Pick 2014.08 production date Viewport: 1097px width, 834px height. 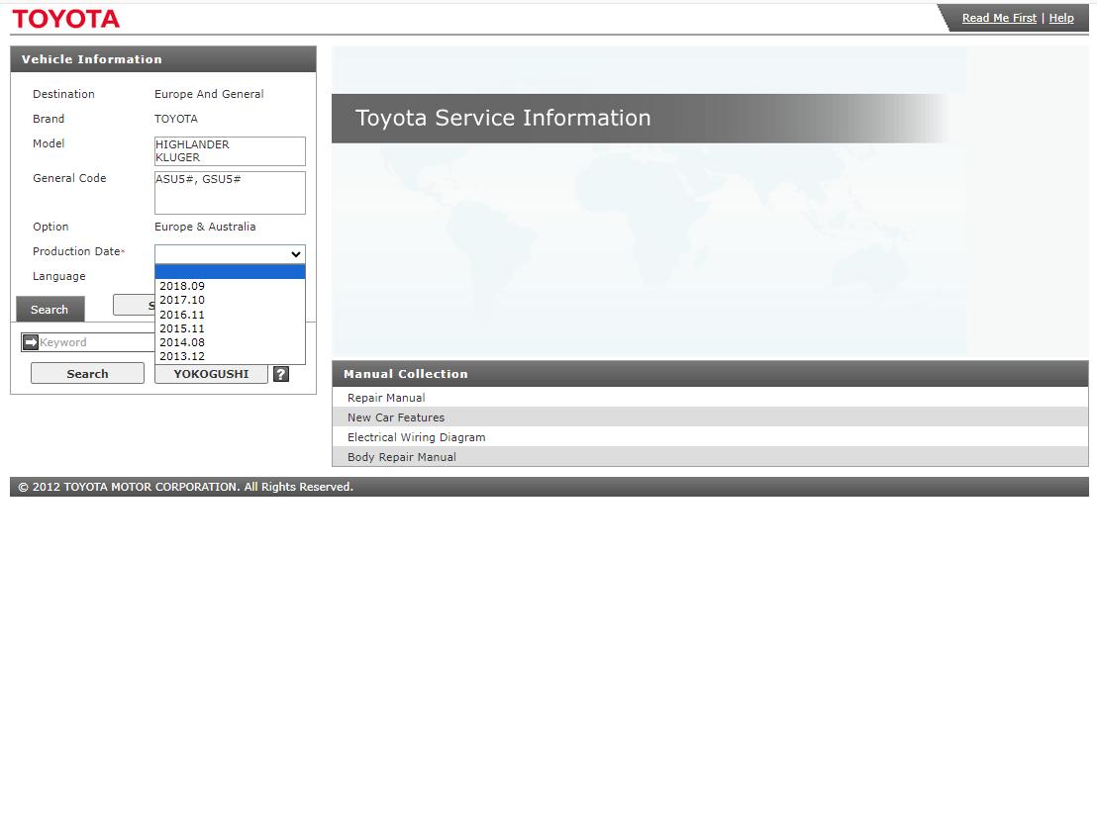pyautogui.click(x=230, y=342)
